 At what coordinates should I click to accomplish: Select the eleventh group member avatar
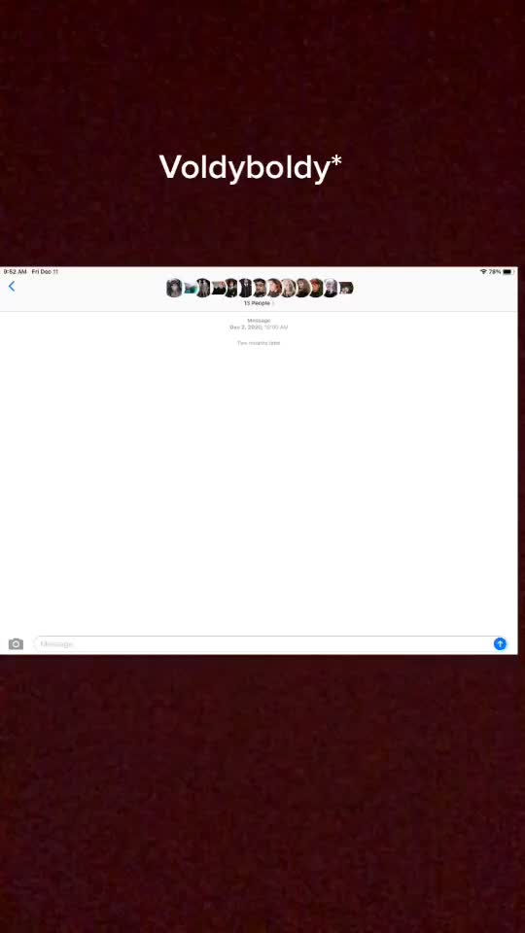coord(316,288)
